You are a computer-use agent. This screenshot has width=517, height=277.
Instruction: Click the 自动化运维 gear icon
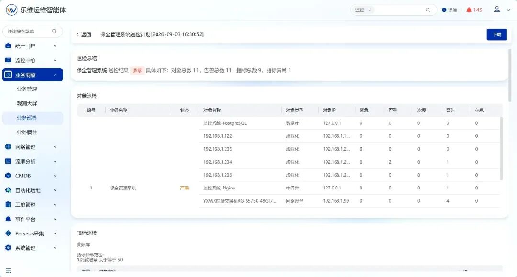[8, 190]
